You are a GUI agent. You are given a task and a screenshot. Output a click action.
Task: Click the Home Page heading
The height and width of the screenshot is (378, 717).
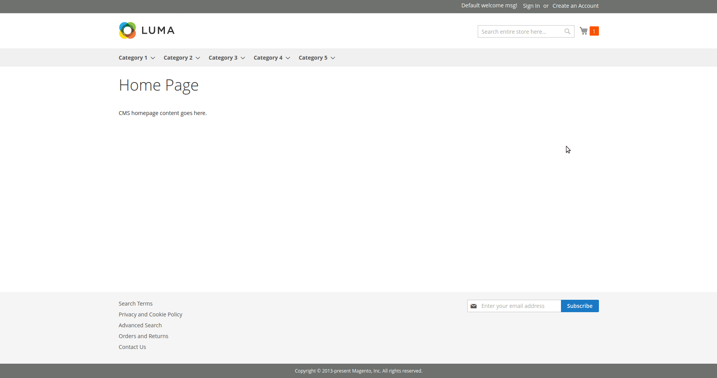(x=158, y=85)
